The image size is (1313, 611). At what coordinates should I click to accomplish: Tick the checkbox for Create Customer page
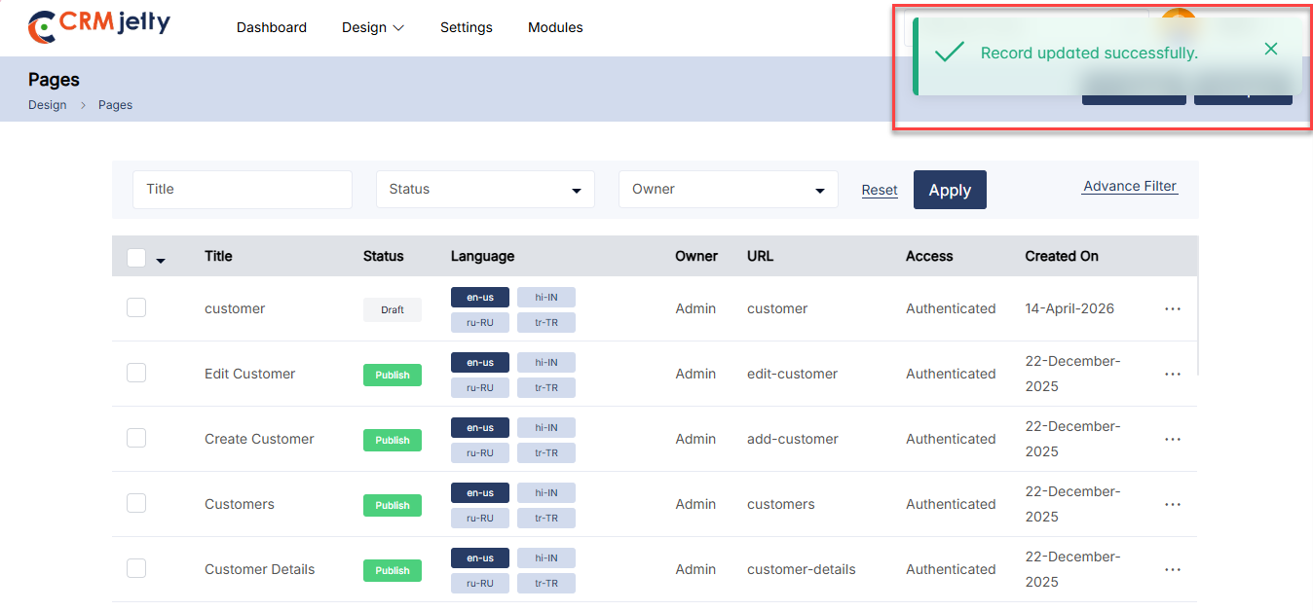(x=136, y=438)
